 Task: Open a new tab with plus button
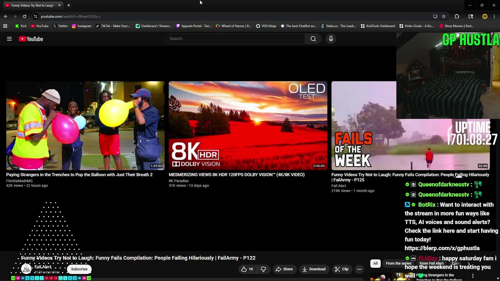(68, 5)
